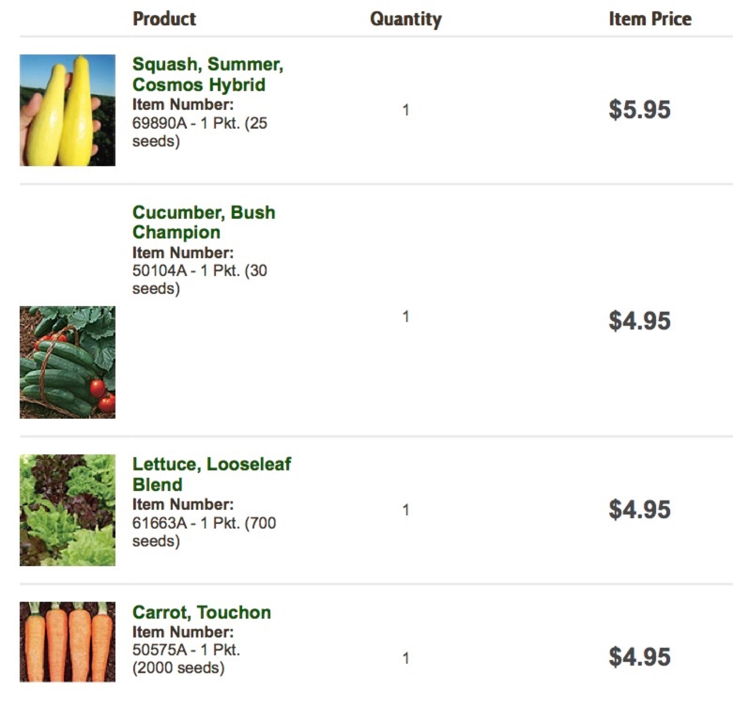
Task: Click the Product column header
Action: coord(164,19)
